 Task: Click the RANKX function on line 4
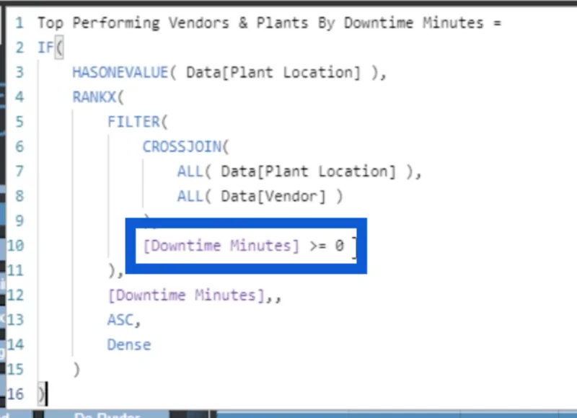94,97
